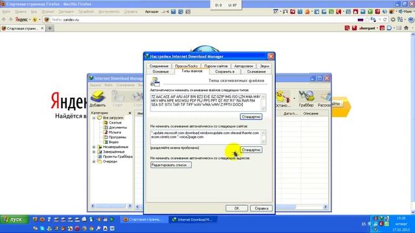The image size is (415, 233).
Task: Click the Граббер icon in IDM toolbar
Action: [x=306, y=99]
